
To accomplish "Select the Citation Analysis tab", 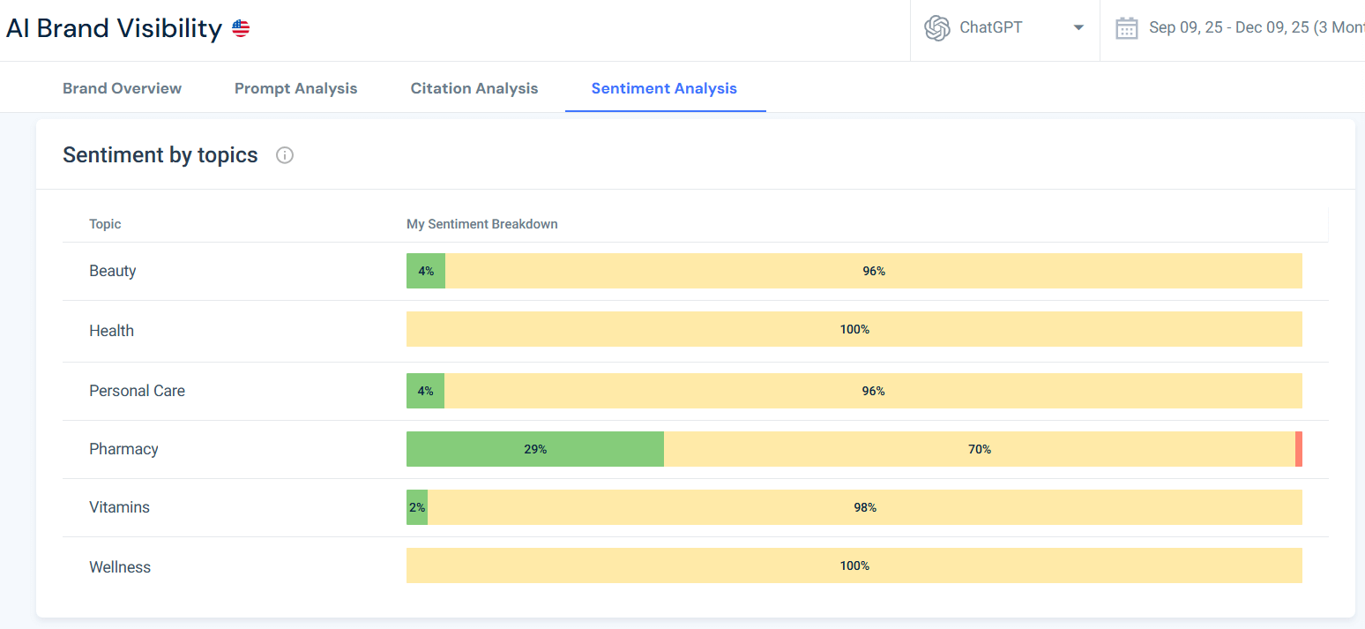I will 474,87.
